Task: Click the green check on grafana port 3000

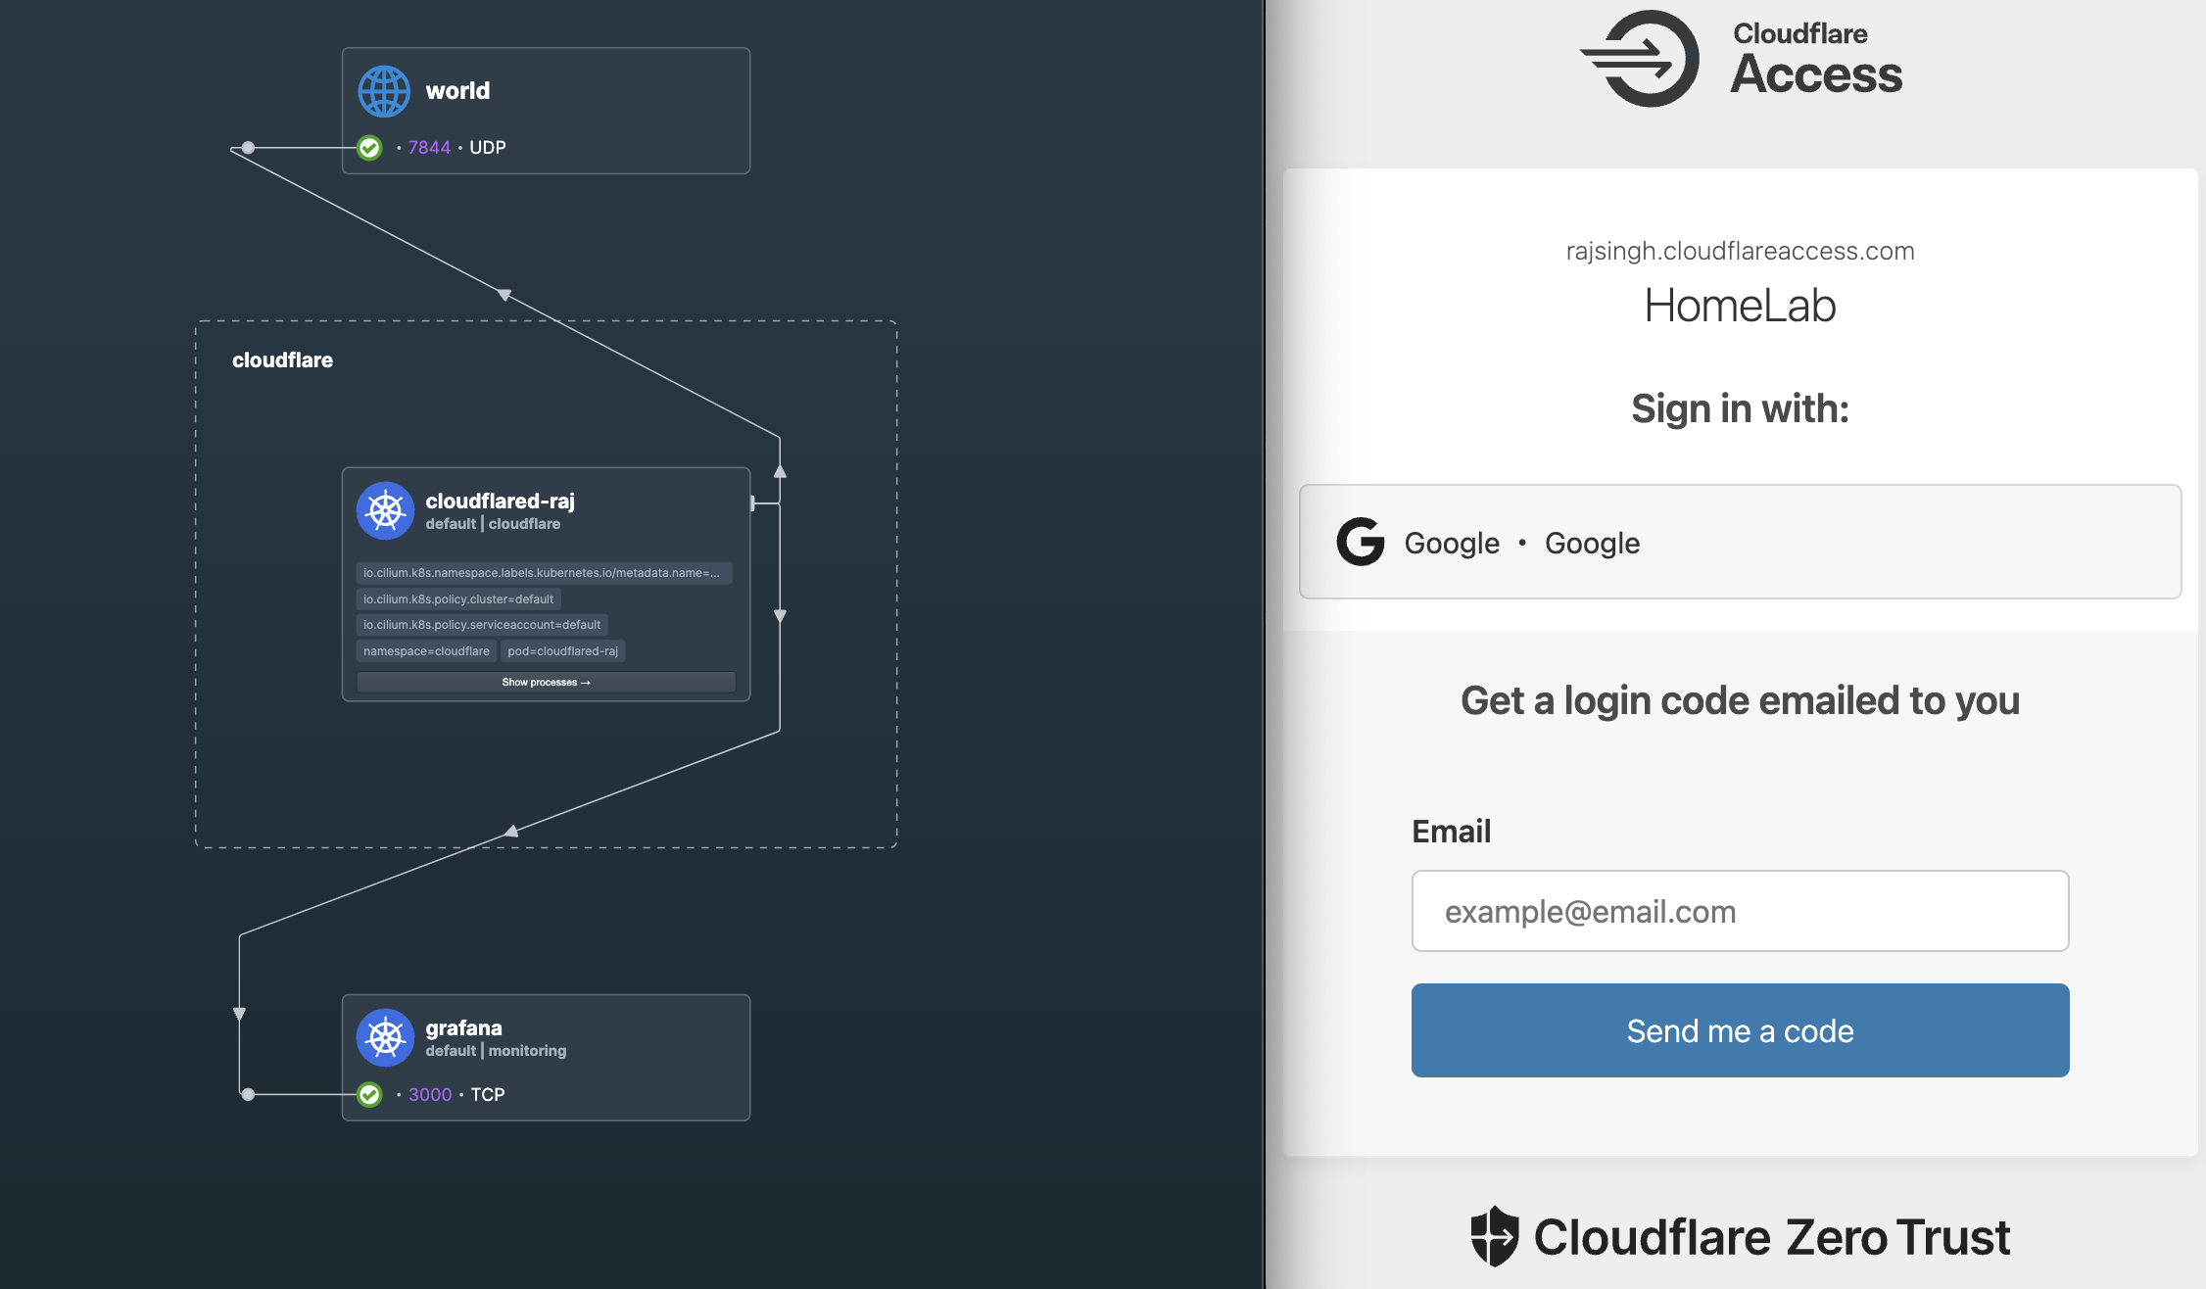Action: [369, 1094]
